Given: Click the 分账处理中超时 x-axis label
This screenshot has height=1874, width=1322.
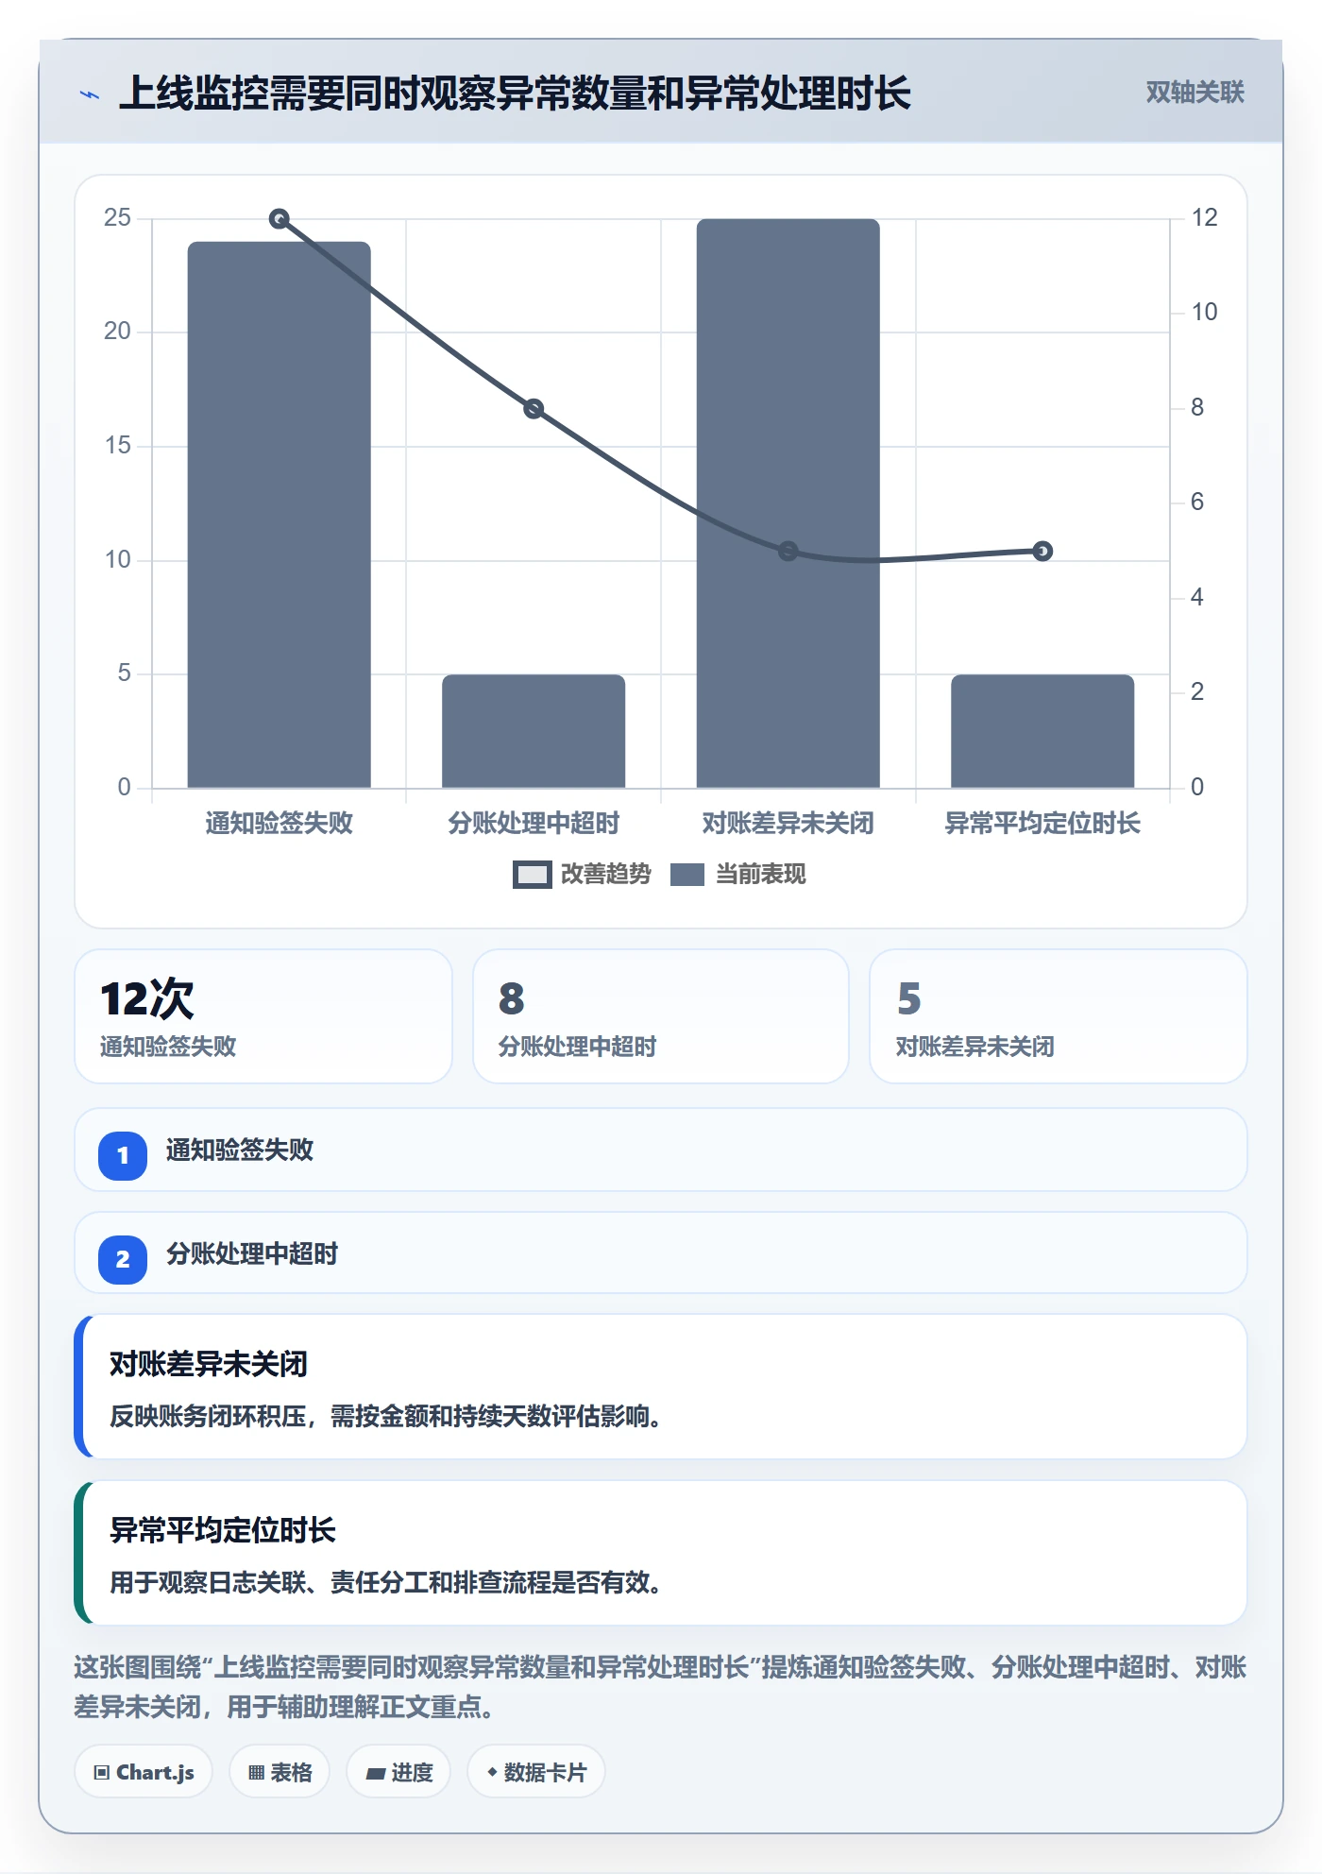Looking at the screenshot, I should 534,823.
